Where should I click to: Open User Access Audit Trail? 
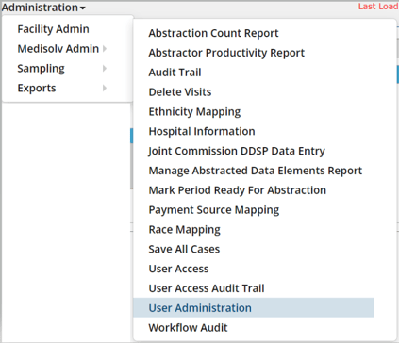click(207, 288)
